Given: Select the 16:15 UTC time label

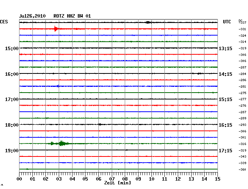Looking at the screenshot, I should pos(225,125).
